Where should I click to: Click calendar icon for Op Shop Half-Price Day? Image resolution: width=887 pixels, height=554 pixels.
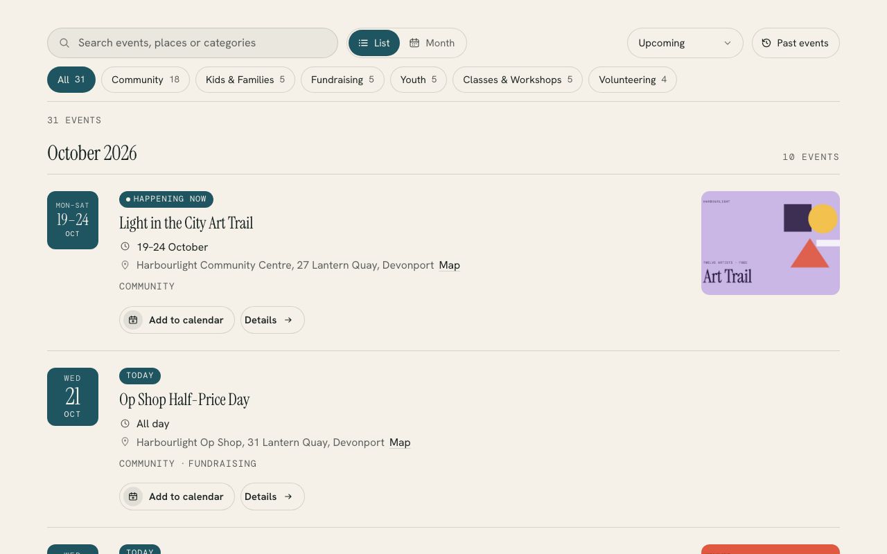click(x=133, y=497)
